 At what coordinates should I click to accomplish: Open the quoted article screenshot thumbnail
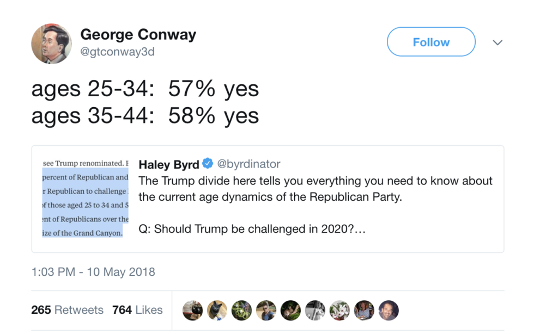[85, 199]
